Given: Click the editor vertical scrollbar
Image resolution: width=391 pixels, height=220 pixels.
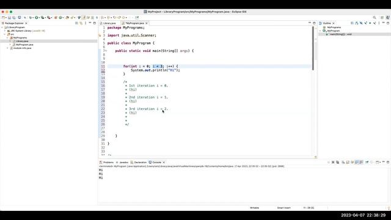Looking at the screenshot, I should [313, 49].
